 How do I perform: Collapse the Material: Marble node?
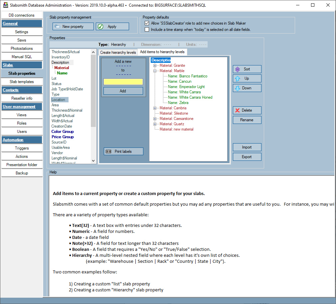[155, 71]
